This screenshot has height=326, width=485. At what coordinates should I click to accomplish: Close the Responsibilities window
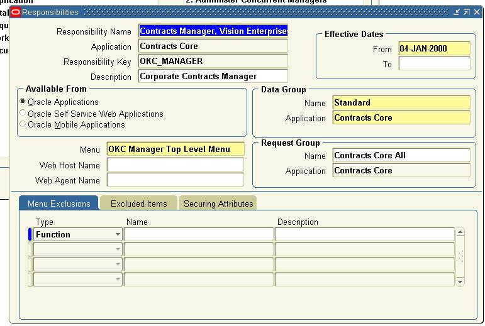tap(477, 12)
